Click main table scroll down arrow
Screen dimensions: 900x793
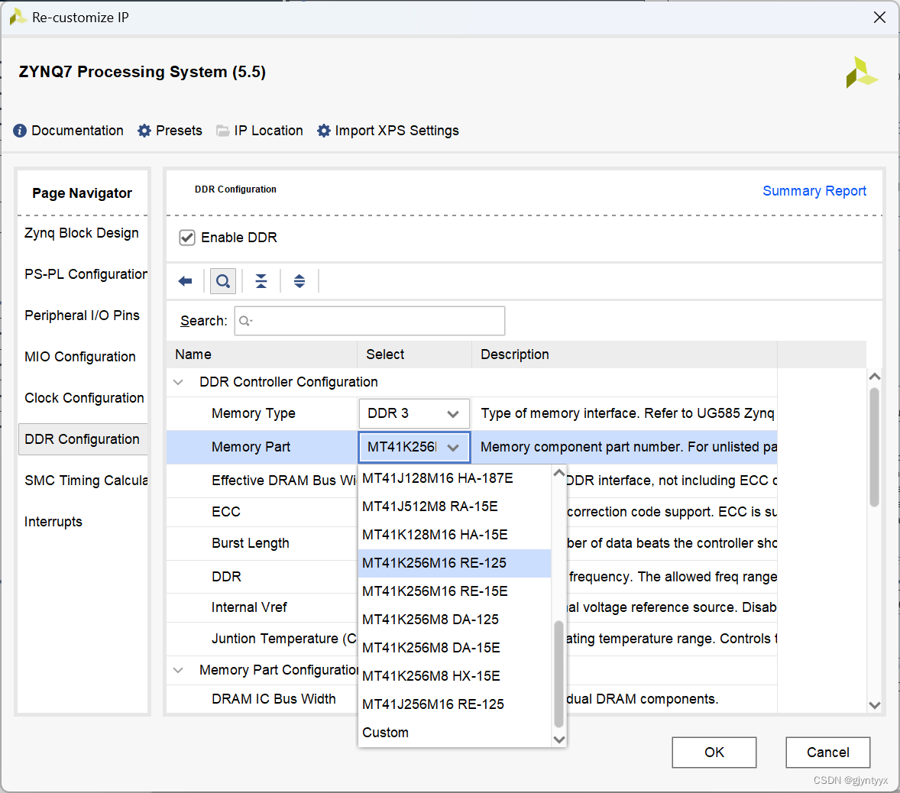coord(874,705)
